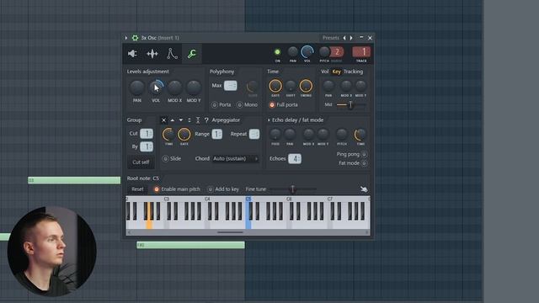Viewport: 539px width, 303px height.
Task: Click the Echoes count box
Action: (295, 159)
